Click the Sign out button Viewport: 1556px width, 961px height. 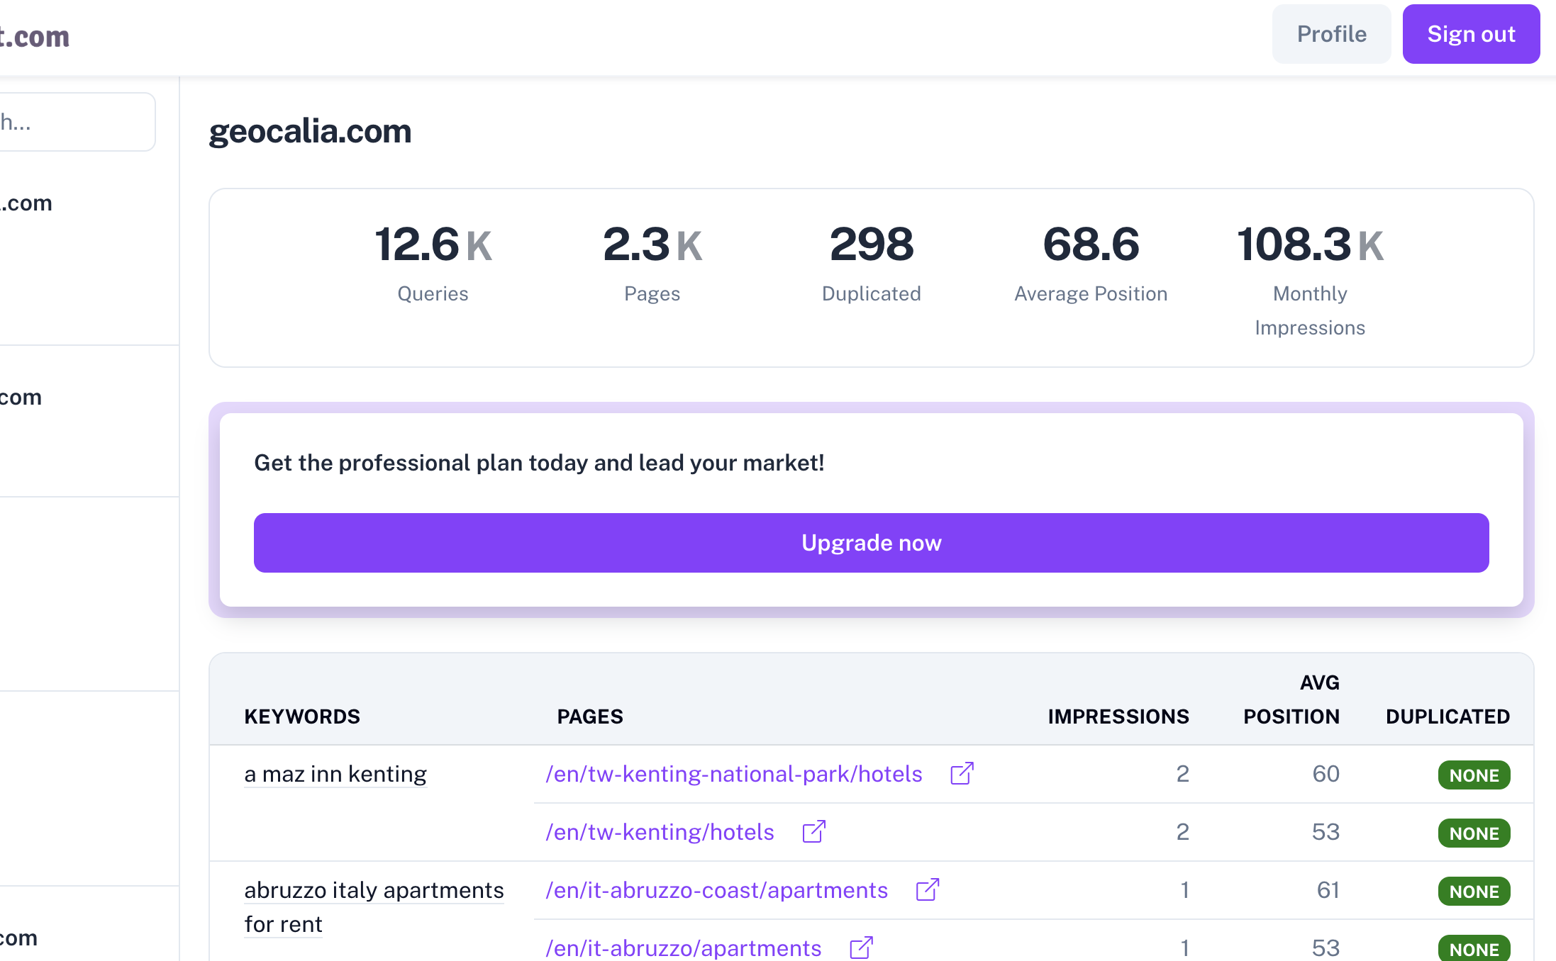1471,34
